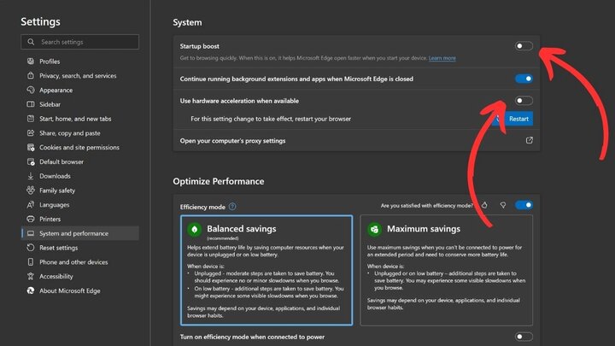This screenshot has height=346, width=615.
Task: Give thumbs down for efficiency mode
Action: pyautogui.click(x=503, y=205)
